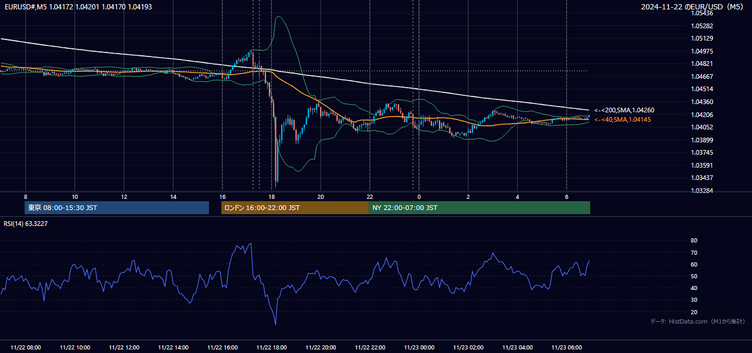
Task: Click the 11/22 22:00 bottom time label
Action: point(370,347)
